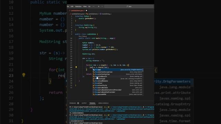Click interface icon beside Resolver suggestion

94,83
